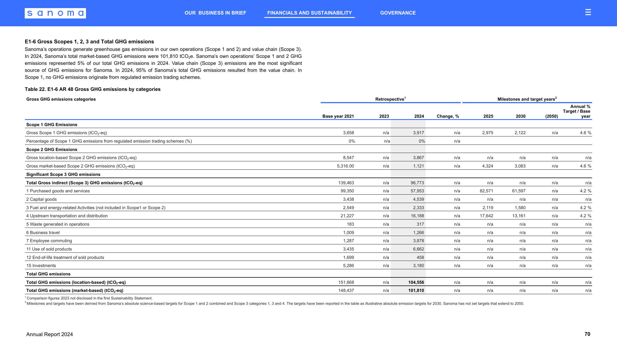Viewport: 617px width, 347px height.
Task: Select market-based total 101,810
Action: click(x=416, y=291)
